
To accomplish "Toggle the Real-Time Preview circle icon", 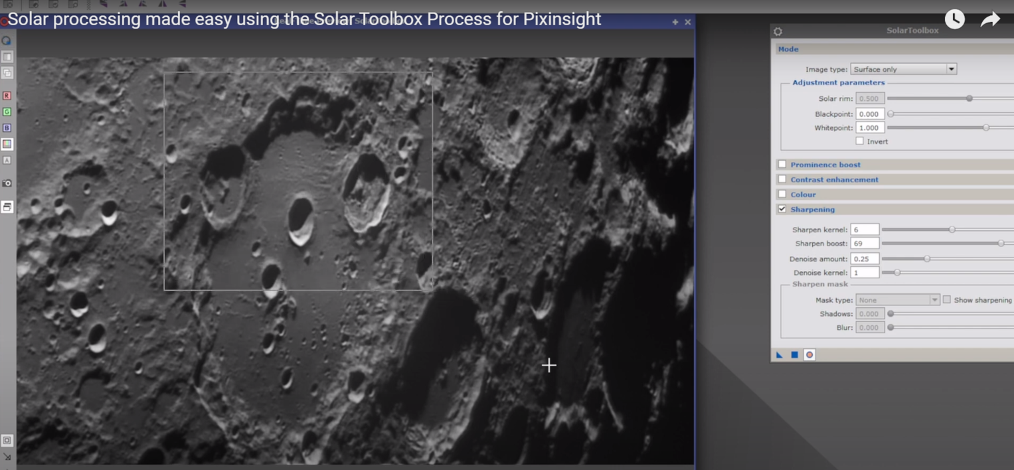I will pos(809,354).
